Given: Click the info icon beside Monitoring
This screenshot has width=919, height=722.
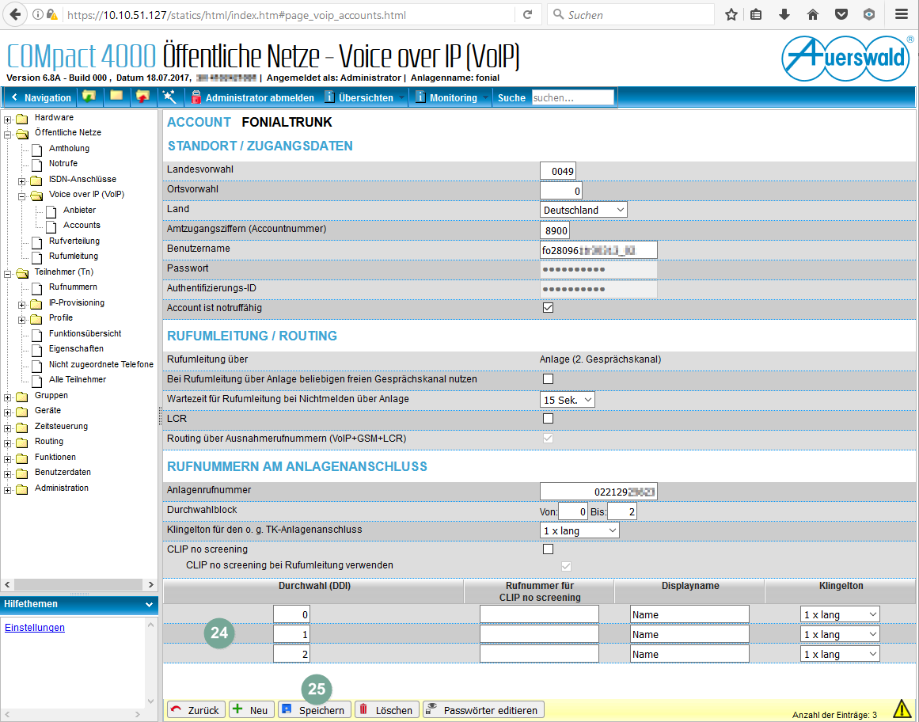Looking at the screenshot, I should click(420, 97).
